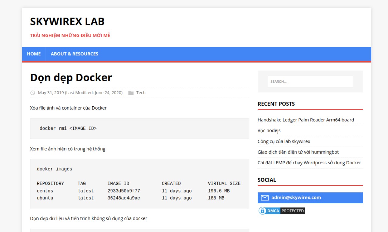Click the 'IMAGE ID' column header
The height and width of the screenshot is (232, 388).
118,184
